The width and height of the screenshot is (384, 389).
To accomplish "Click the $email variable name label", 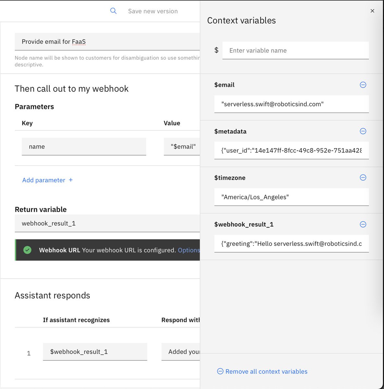I will pyautogui.click(x=224, y=85).
